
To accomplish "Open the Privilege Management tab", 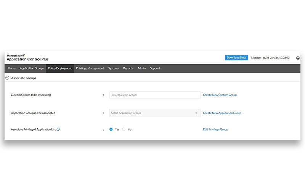I will [x=90, y=68].
